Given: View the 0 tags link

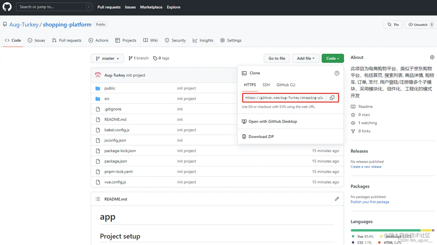Looking at the screenshot, I should (x=161, y=58).
